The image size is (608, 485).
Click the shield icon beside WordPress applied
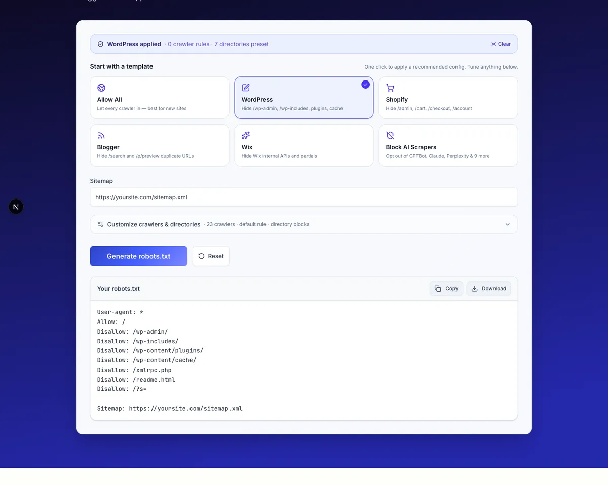click(x=100, y=44)
